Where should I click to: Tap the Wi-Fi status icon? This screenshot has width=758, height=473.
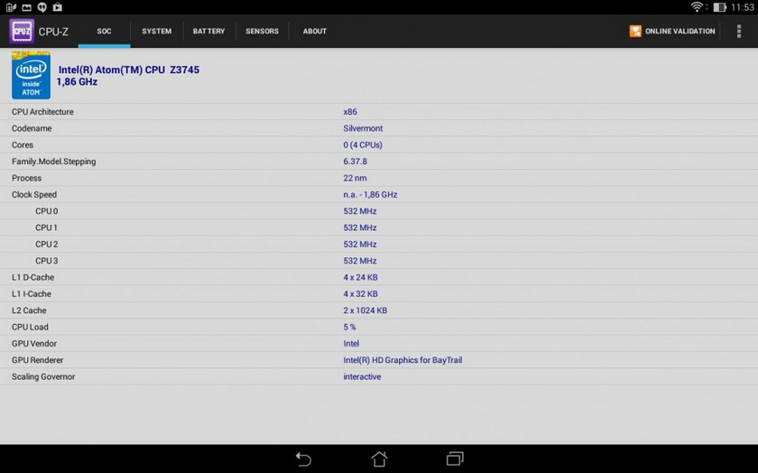(x=697, y=7)
